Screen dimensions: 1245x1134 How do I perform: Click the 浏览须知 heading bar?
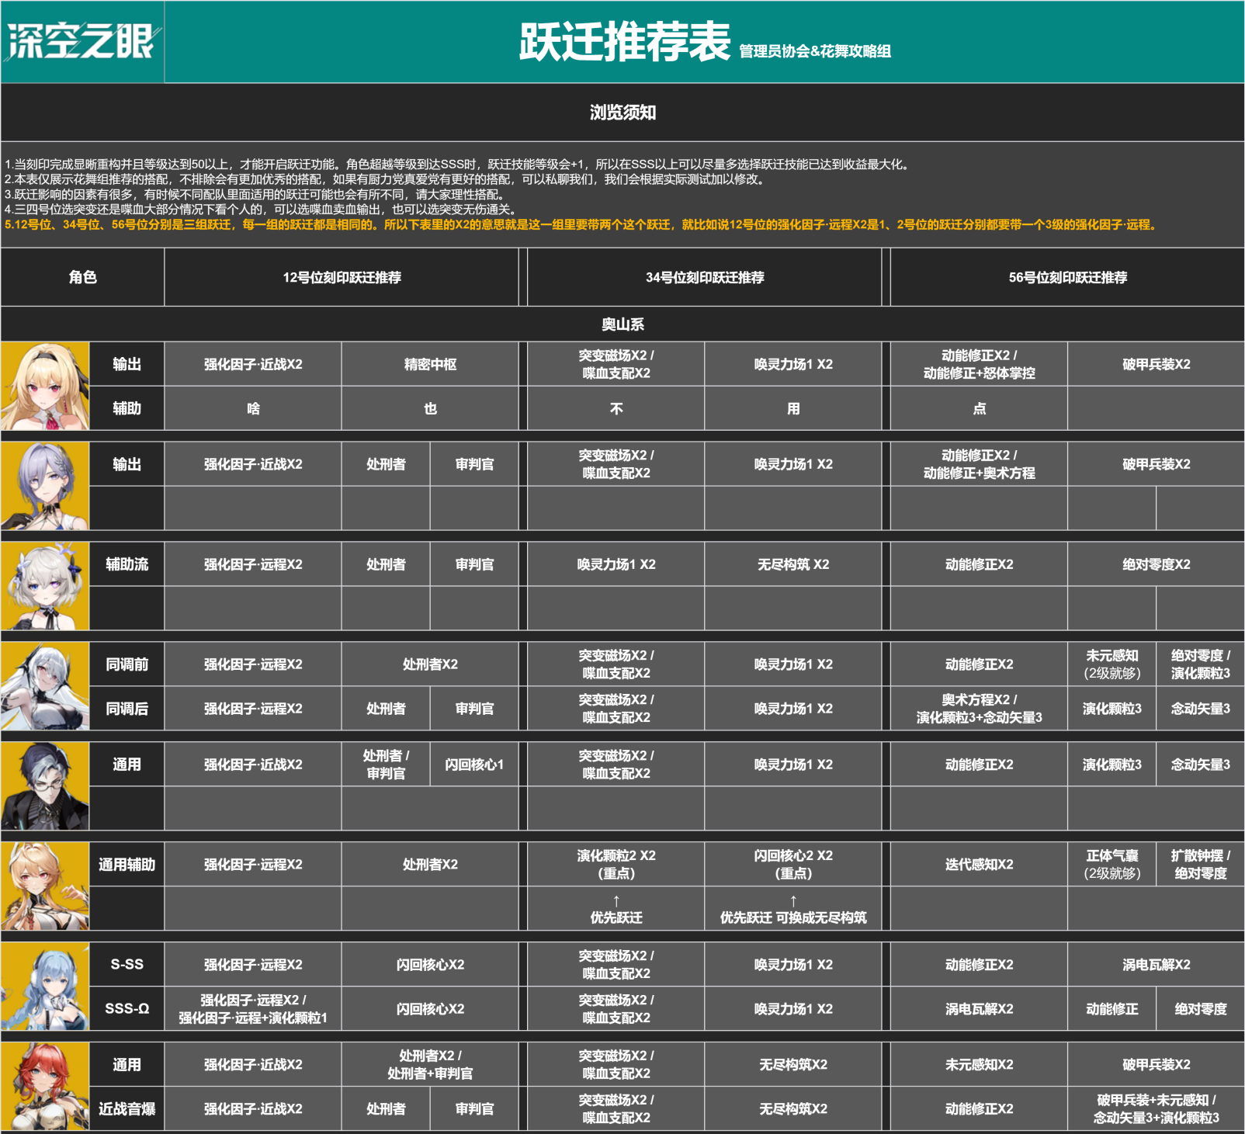pos(622,113)
